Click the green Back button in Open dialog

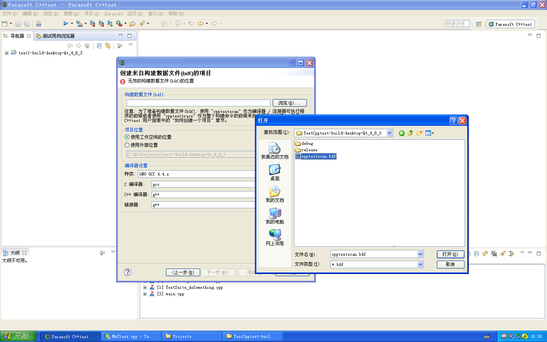(402, 133)
